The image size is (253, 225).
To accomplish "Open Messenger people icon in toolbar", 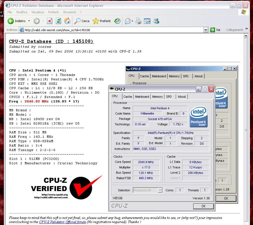I will coord(156,21).
